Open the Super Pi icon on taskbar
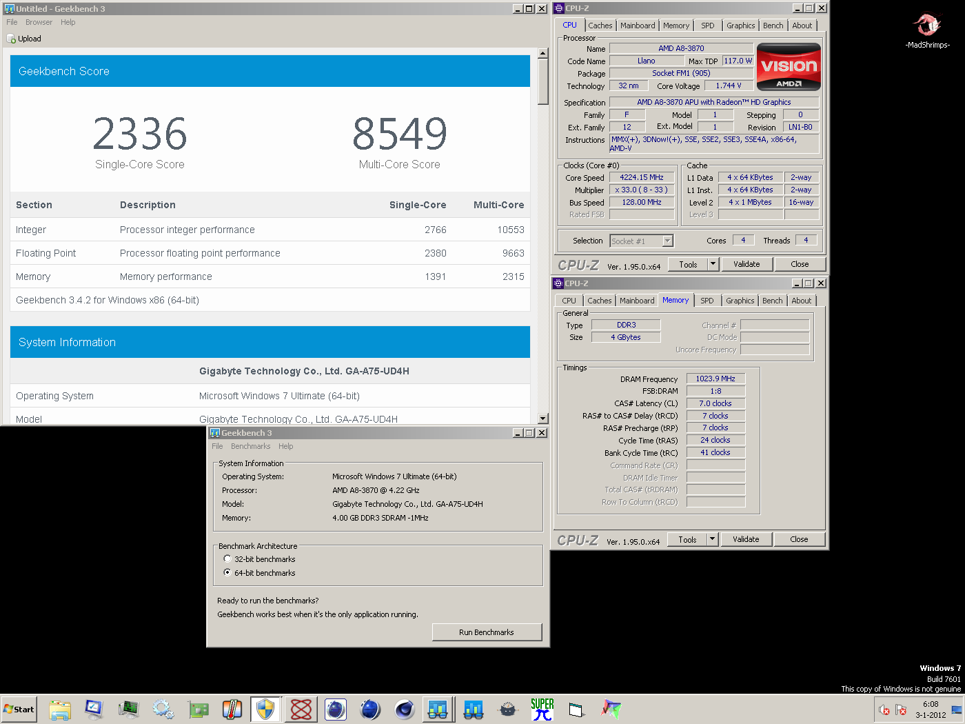 click(542, 710)
